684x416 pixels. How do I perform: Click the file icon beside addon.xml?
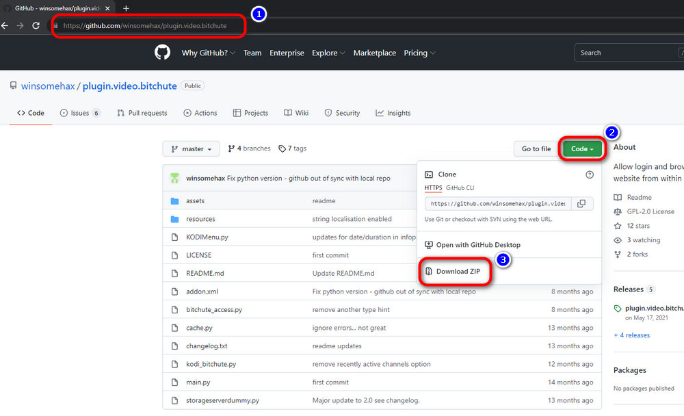175,291
